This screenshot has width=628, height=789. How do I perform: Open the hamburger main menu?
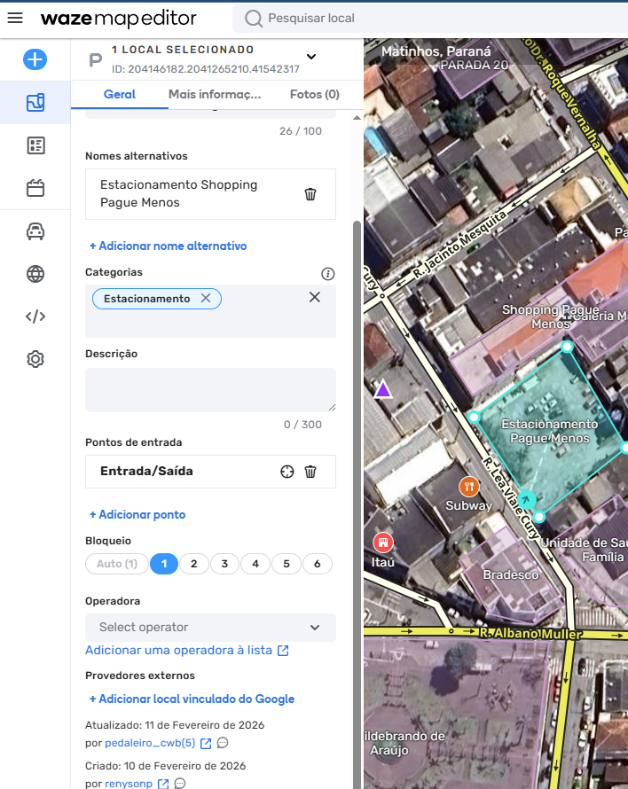pyautogui.click(x=15, y=19)
